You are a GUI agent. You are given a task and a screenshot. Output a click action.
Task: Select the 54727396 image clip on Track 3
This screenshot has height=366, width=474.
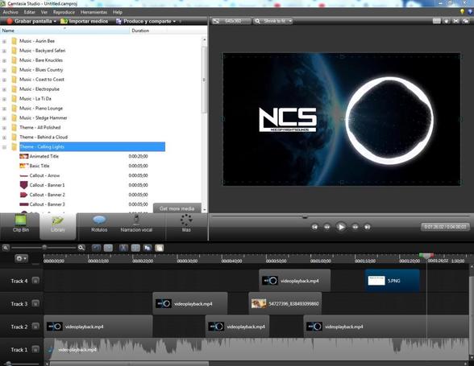click(285, 303)
